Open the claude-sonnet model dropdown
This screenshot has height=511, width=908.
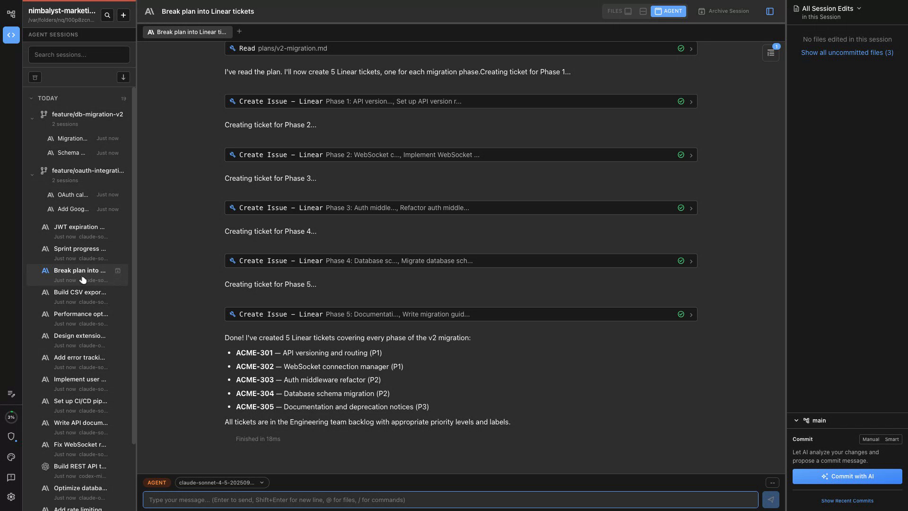tap(221, 483)
